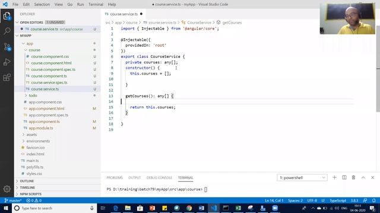Open notifications bell in status bar
Screen dimensions: 380x213
373,201
